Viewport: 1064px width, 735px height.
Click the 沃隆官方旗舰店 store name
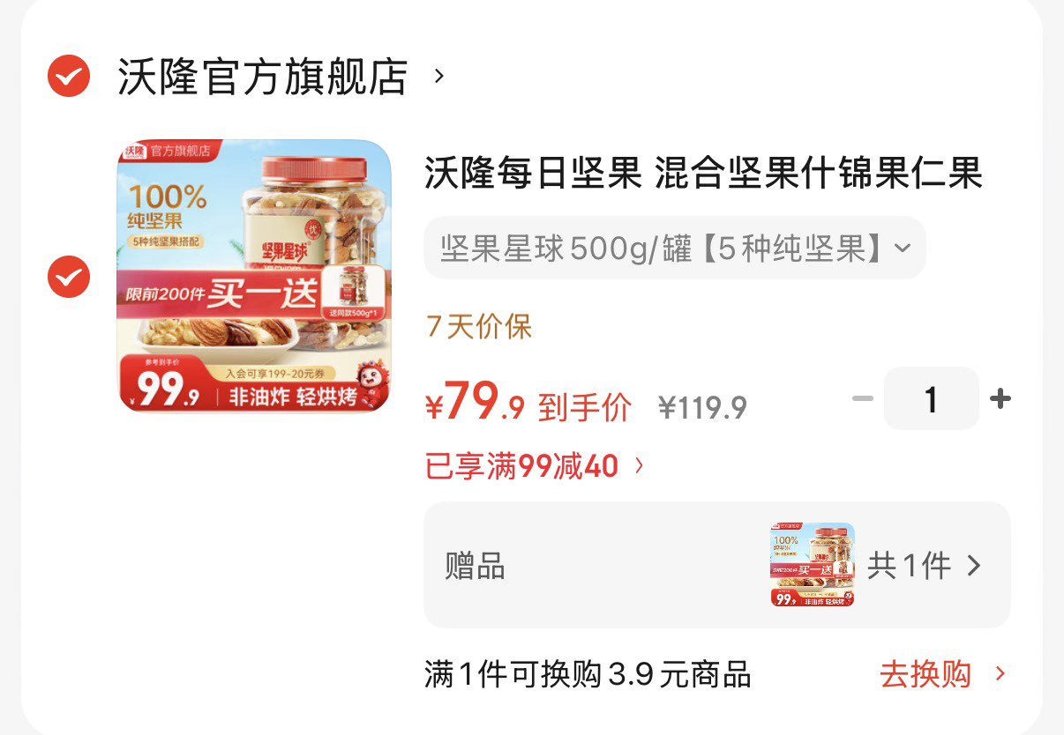[x=263, y=77]
